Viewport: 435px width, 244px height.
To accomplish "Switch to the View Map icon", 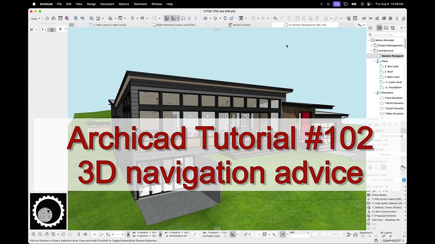I will pos(380,28).
